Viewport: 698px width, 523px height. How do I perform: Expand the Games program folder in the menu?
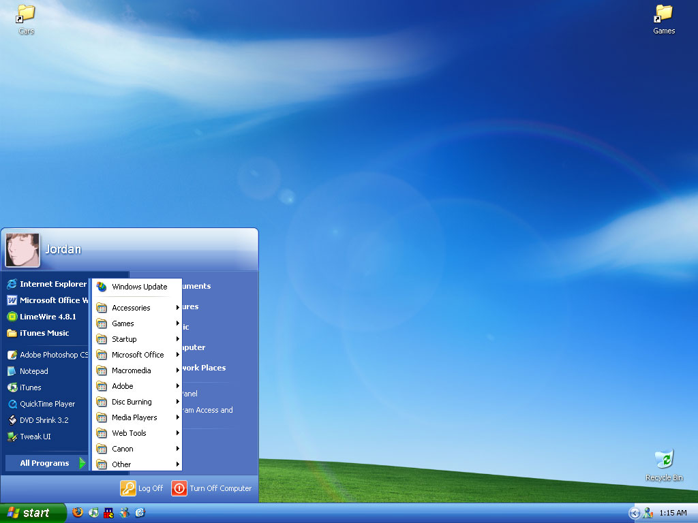tap(137, 323)
